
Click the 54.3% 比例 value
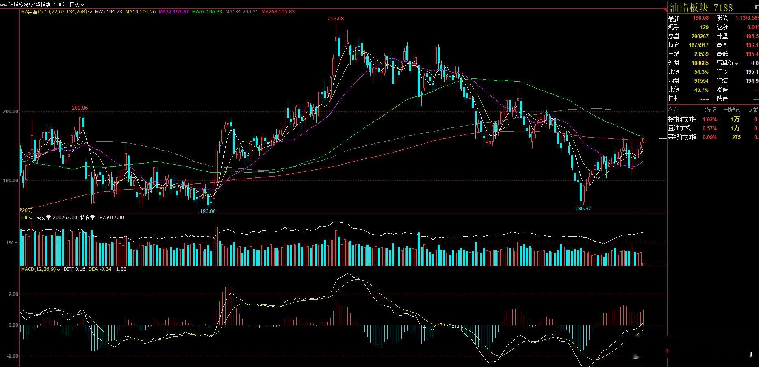(701, 72)
